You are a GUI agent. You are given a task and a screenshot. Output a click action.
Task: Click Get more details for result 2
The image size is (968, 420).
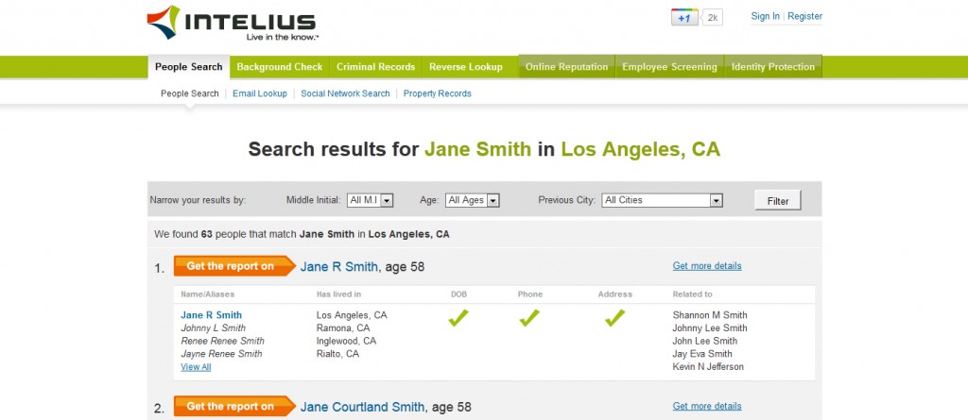(x=707, y=406)
